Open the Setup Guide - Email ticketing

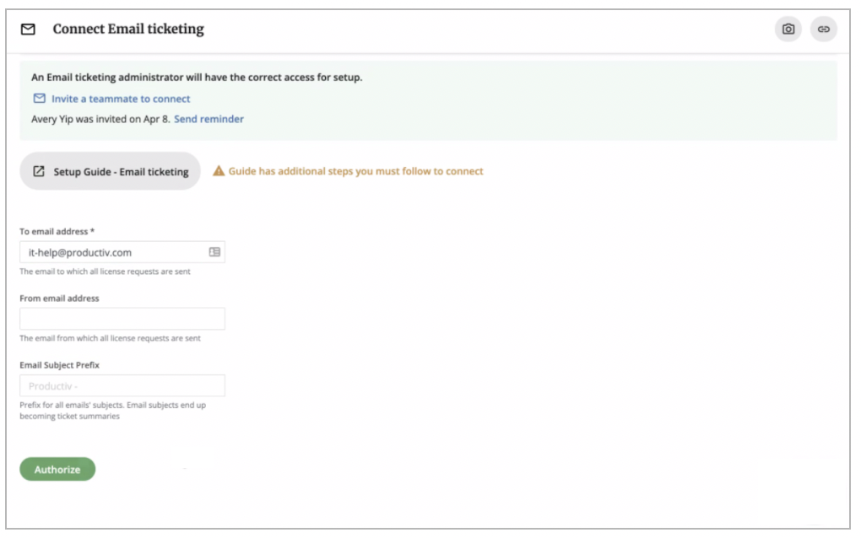pyautogui.click(x=110, y=170)
